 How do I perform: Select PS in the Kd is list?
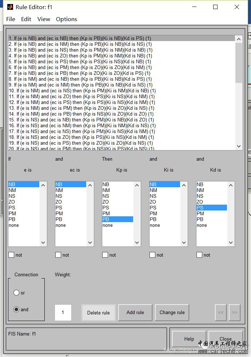pos(212,208)
